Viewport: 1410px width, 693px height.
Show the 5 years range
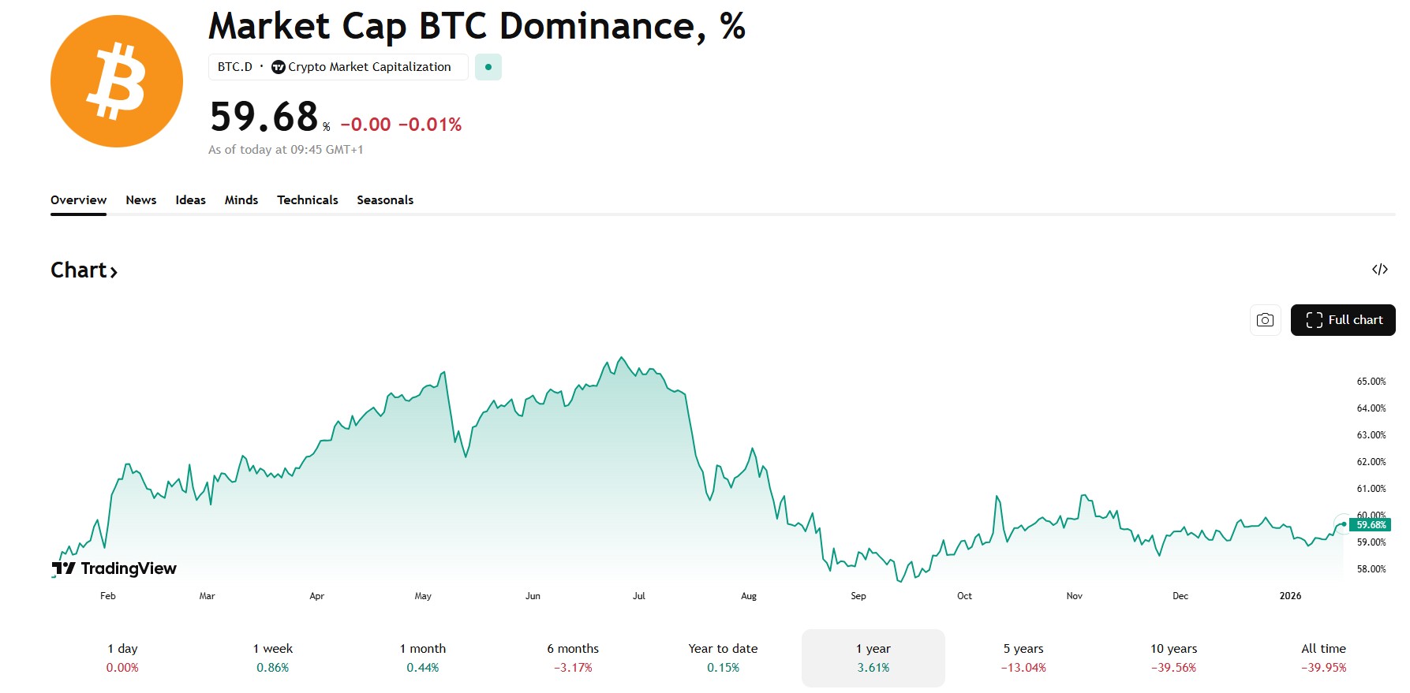tap(1023, 658)
